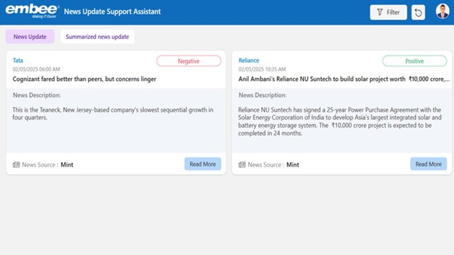Click the Reliance company link
Viewport: 454px width, 255px height.
point(249,61)
